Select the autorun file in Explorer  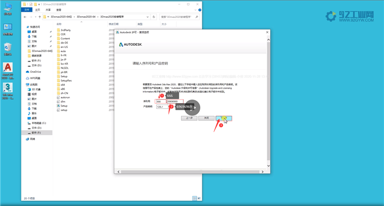(63, 97)
